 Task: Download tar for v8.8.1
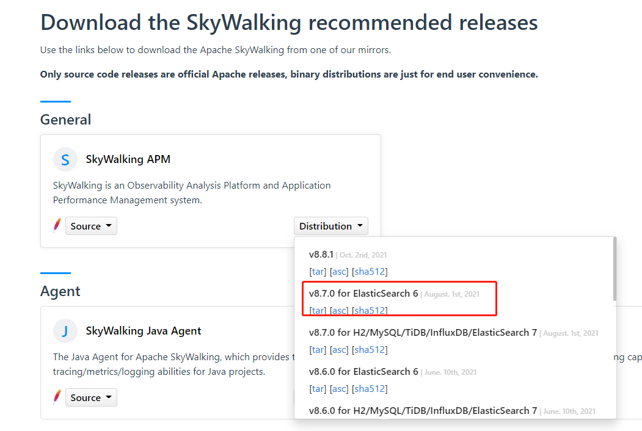[318, 272]
